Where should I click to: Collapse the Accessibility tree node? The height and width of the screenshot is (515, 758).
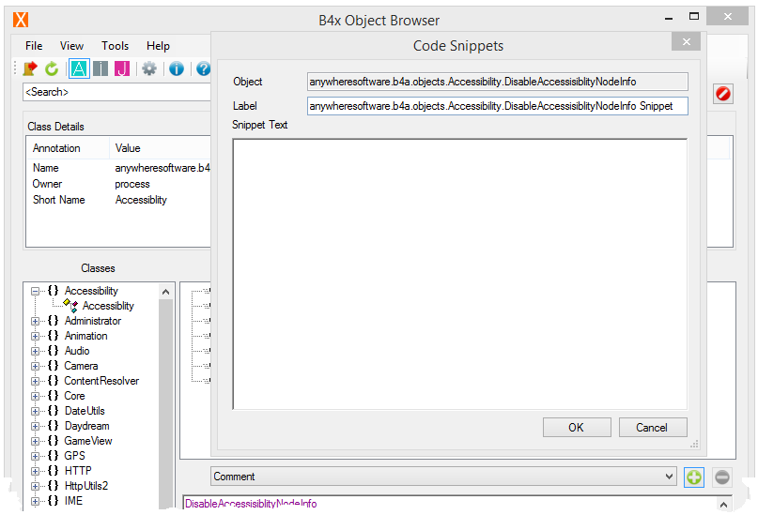coord(35,291)
